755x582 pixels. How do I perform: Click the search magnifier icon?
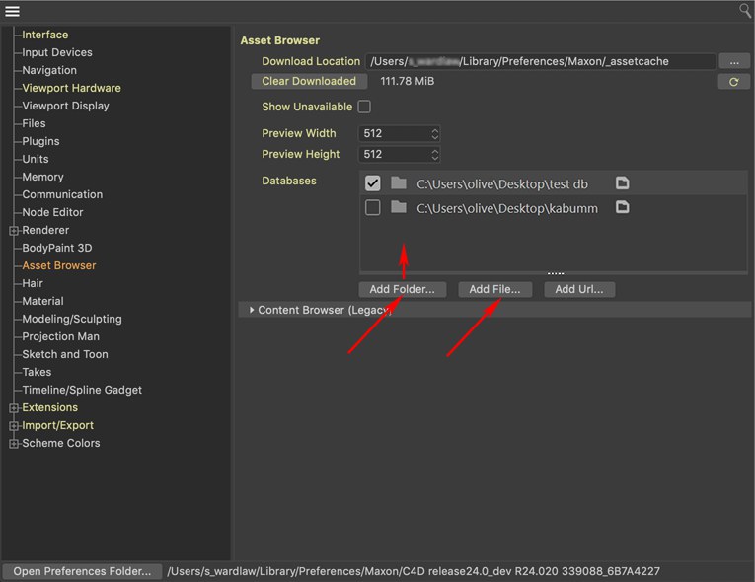click(744, 11)
